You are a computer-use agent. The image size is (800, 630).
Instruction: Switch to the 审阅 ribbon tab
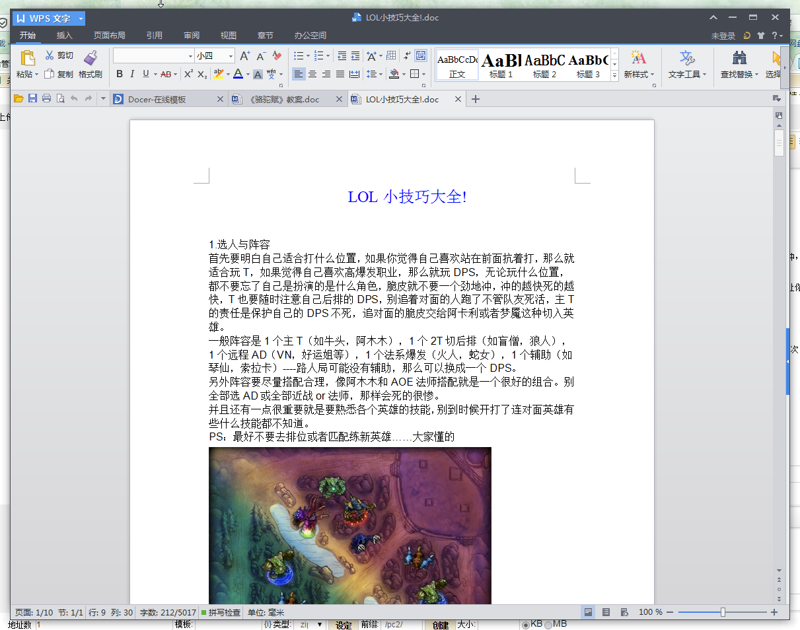192,36
